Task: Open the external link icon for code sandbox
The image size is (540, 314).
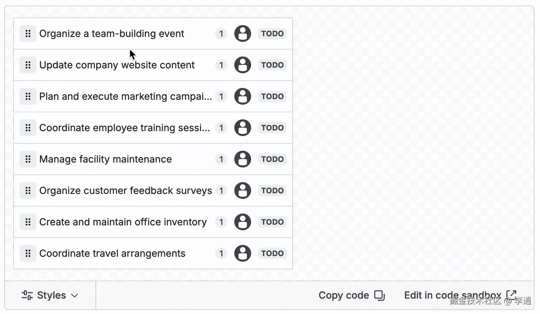Action: [511, 294]
